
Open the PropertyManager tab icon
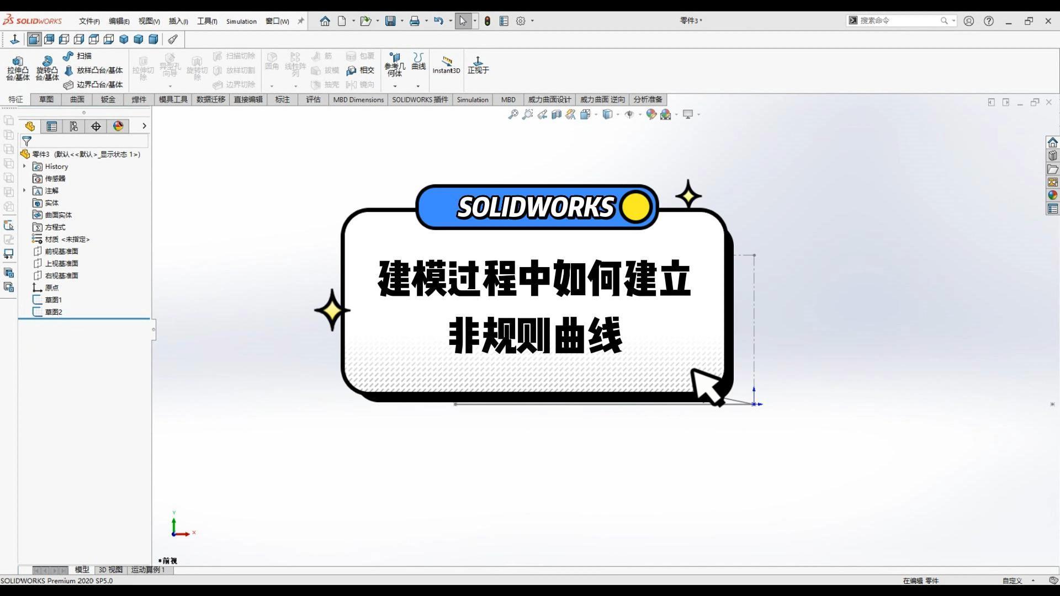point(51,126)
